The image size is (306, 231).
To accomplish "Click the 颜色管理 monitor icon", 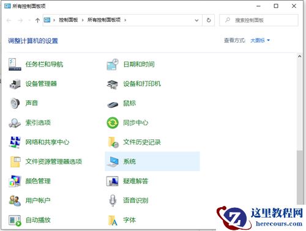I will (15, 181).
